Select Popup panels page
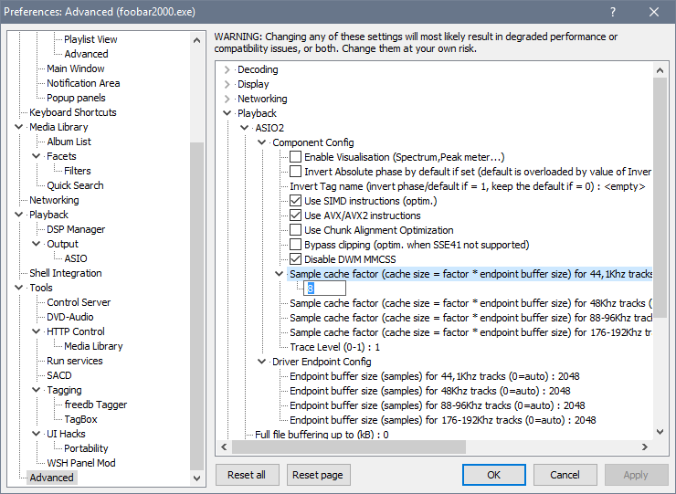Image resolution: width=676 pixels, height=494 pixels. pyautogui.click(x=76, y=98)
